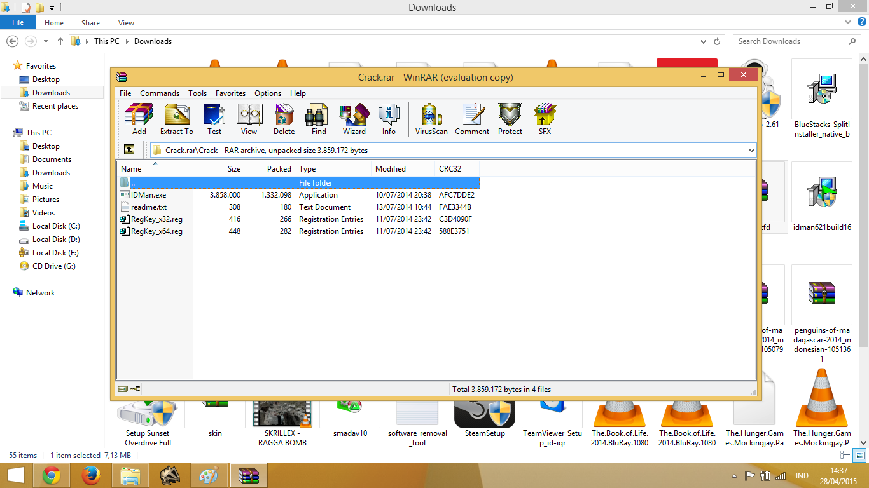Open the WinRAR Options menu
Viewport: 869px width, 488px height.
[268, 93]
